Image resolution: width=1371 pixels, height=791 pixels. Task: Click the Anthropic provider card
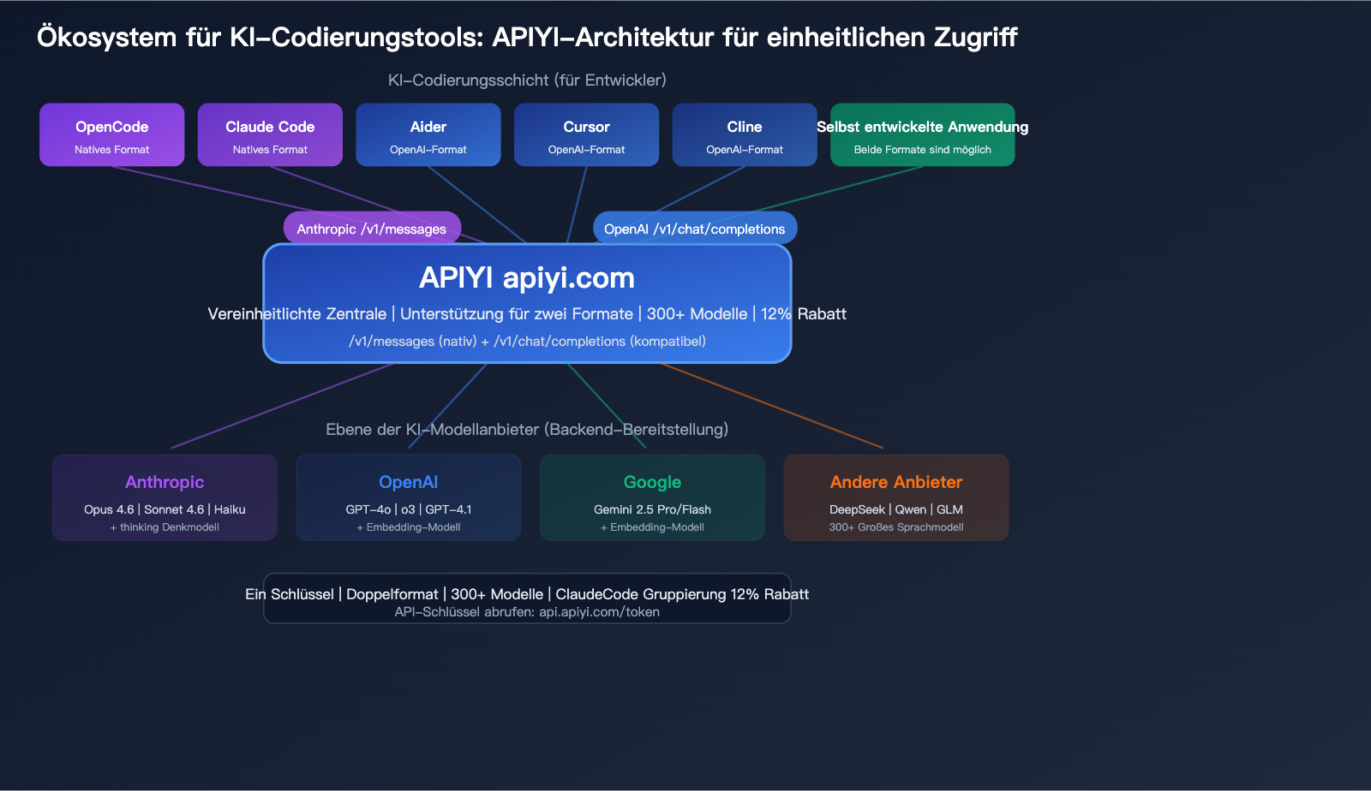click(x=165, y=497)
